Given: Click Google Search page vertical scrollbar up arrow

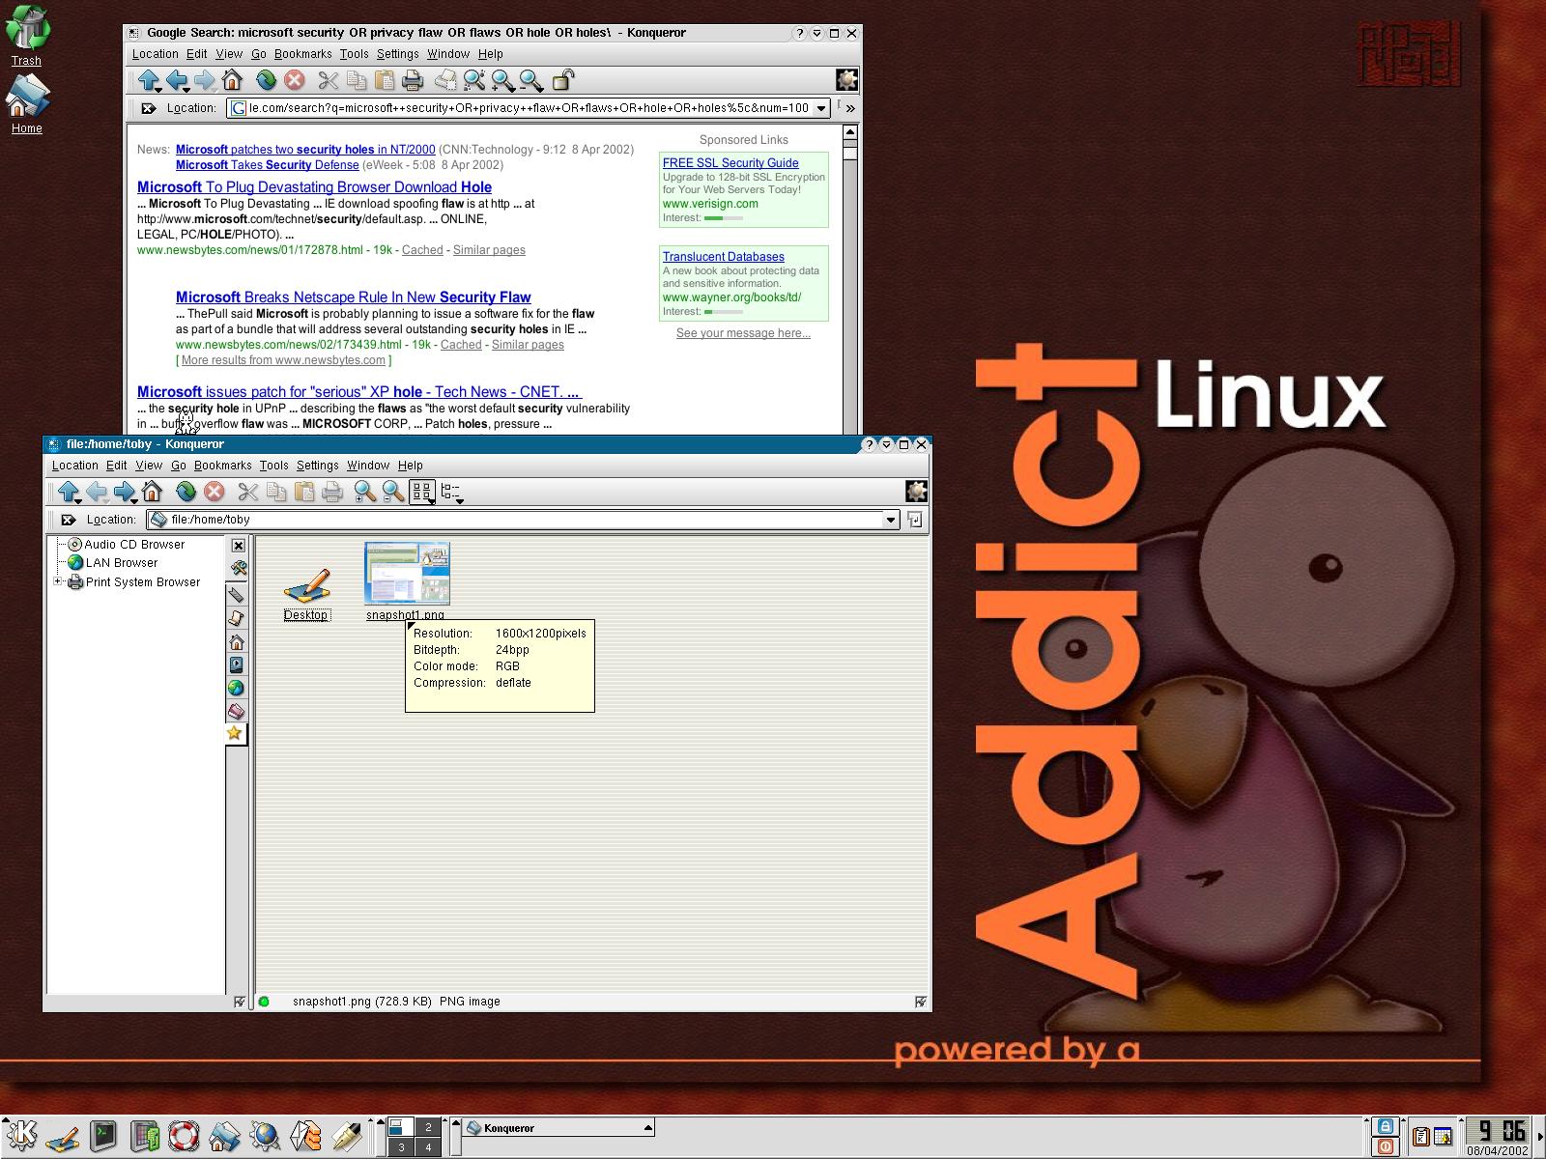Looking at the screenshot, I should (x=850, y=132).
